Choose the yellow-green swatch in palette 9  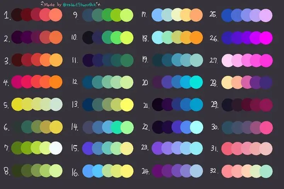116,15
